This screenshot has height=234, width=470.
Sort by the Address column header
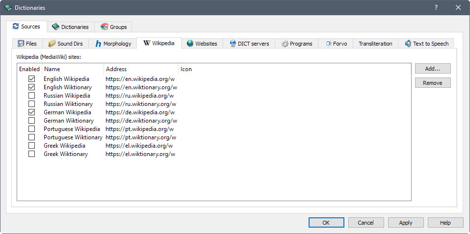click(x=141, y=69)
